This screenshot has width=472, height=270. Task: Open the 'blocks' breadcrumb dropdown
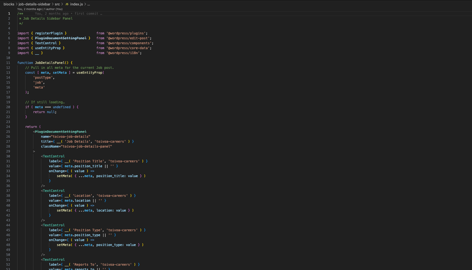click(9, 4)
